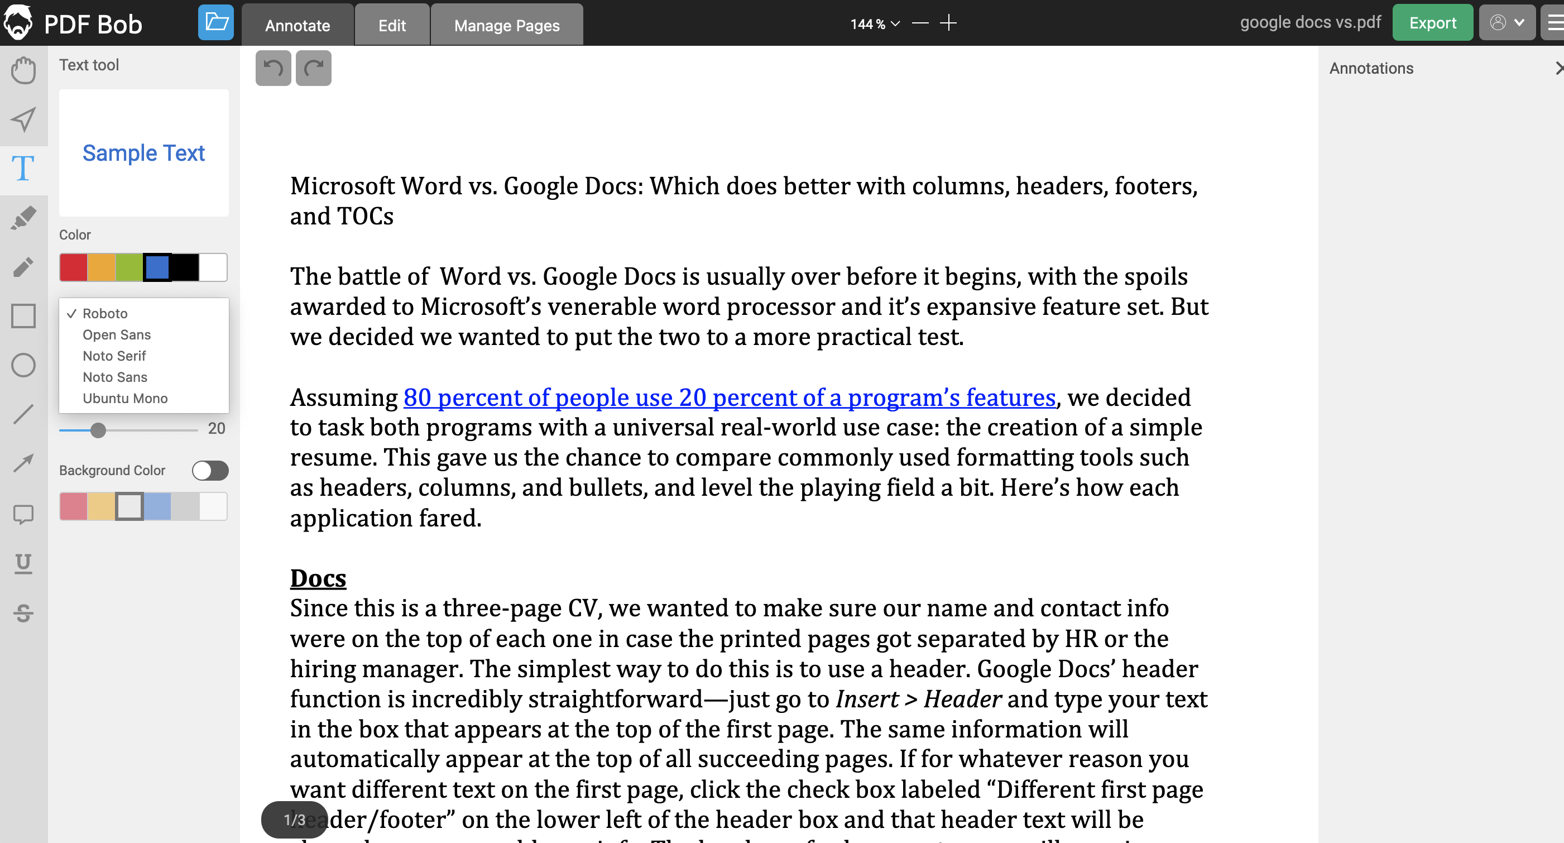Viewport: 1564px width, 843px height.
Task: Switch to the Annotate tab
Action: pos(298,25)
